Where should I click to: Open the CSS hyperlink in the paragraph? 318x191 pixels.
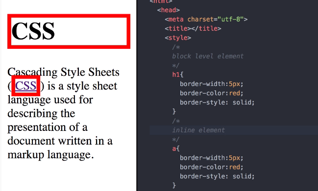pos(26,85)
